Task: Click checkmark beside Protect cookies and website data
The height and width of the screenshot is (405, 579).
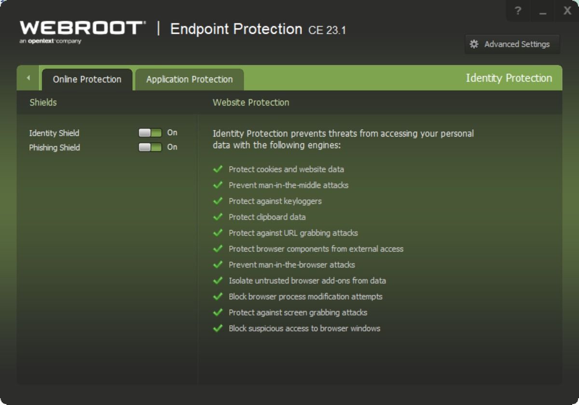Action: point(218,169)
